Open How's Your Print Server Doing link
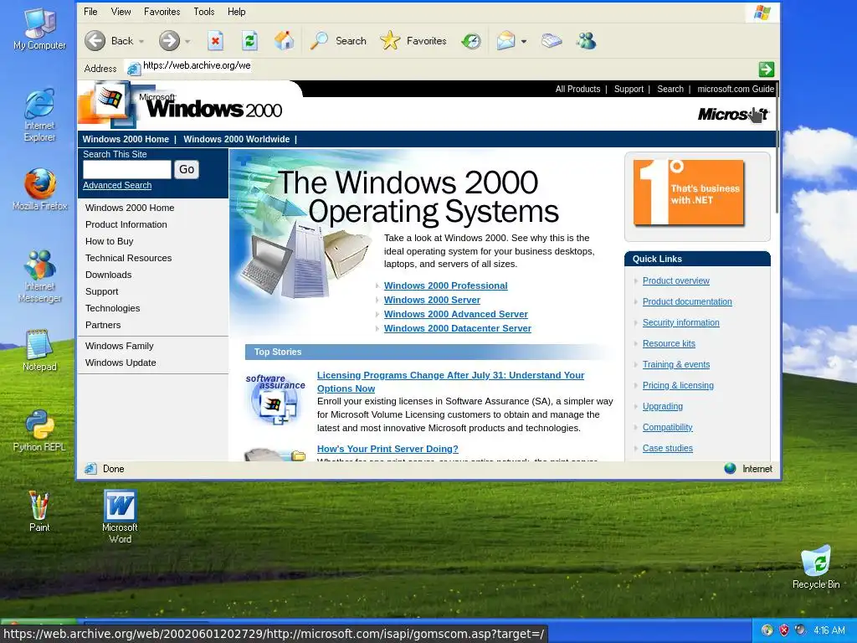Image resolution: width=857 pixels, height=643 pixels. click(x=387, y=449)
